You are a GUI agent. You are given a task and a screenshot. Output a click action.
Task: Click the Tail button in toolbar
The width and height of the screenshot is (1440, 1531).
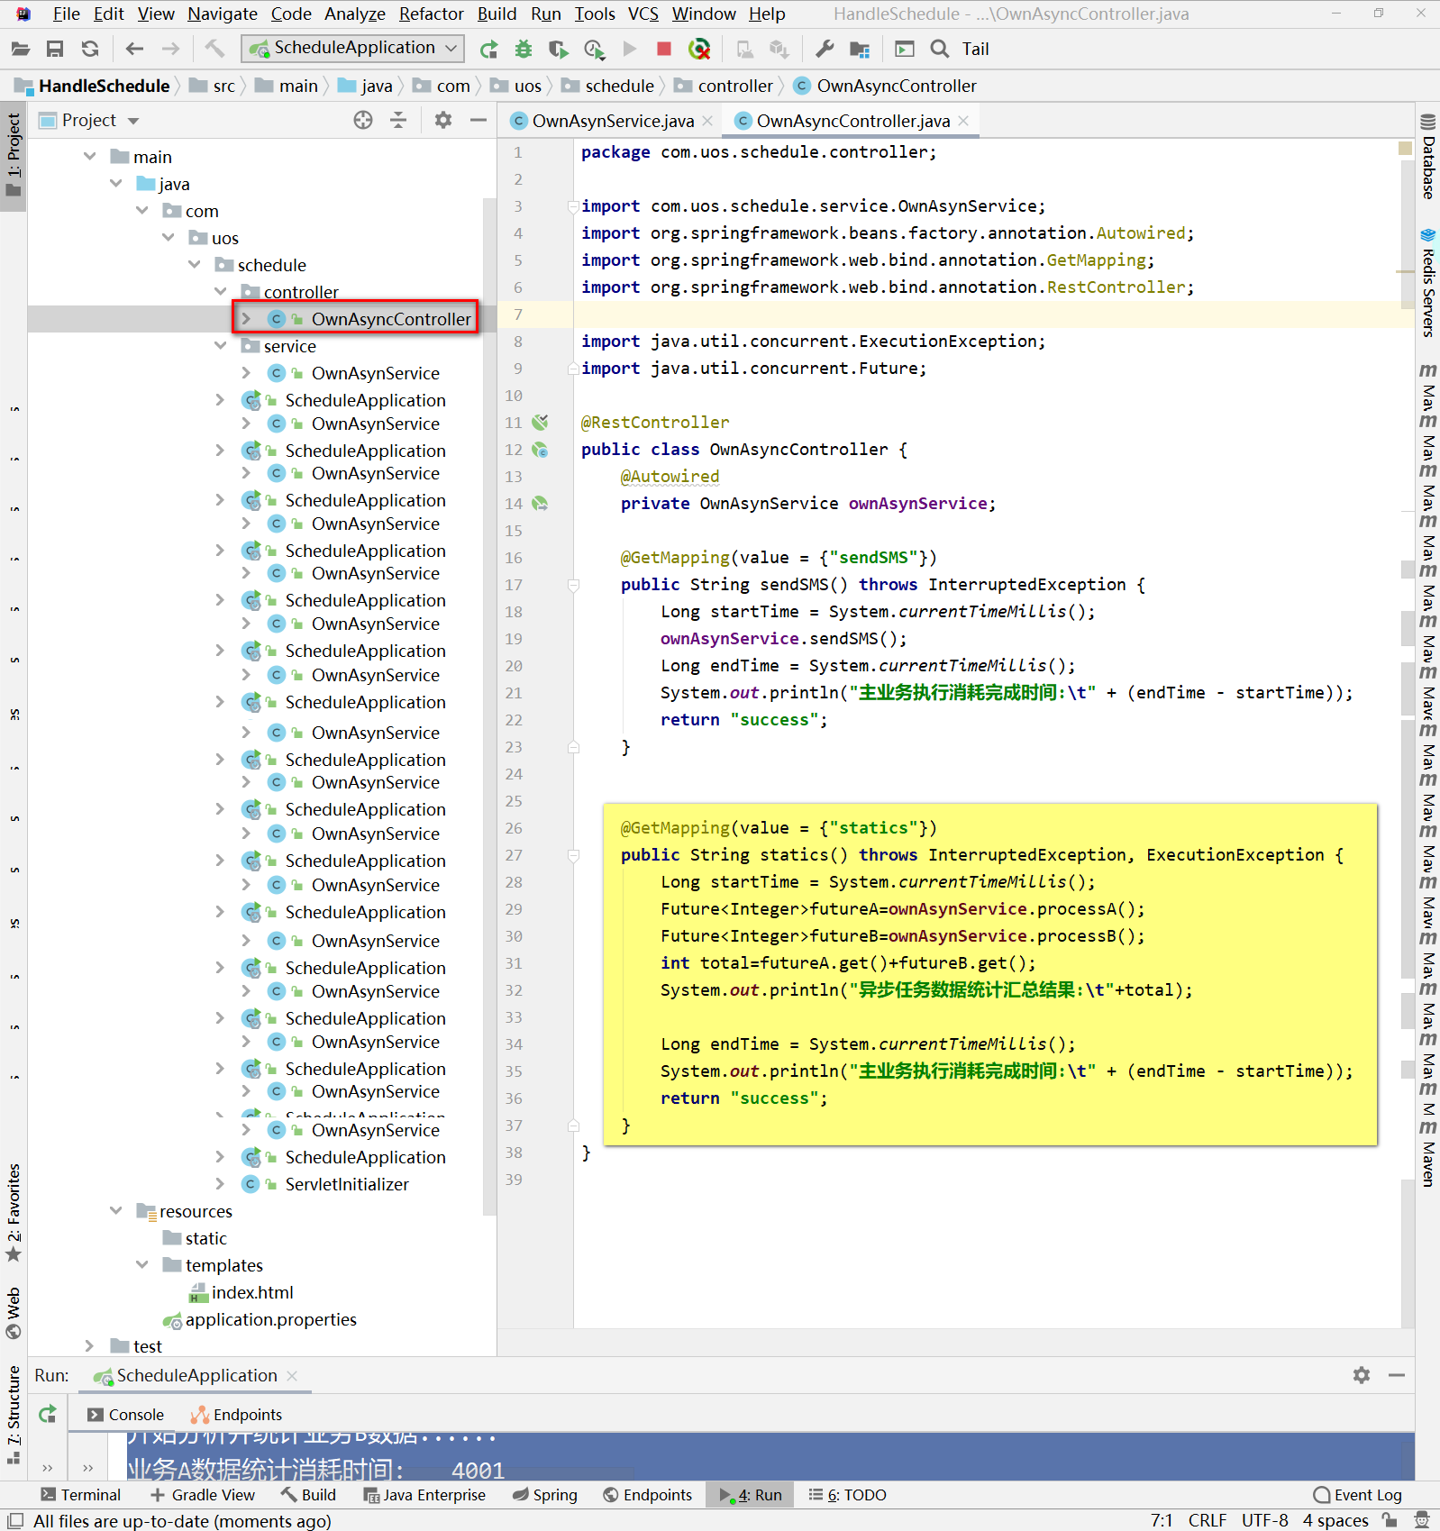(975, 50)
